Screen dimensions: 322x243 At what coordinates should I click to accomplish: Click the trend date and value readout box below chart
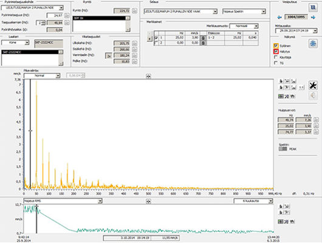(142, 238)
